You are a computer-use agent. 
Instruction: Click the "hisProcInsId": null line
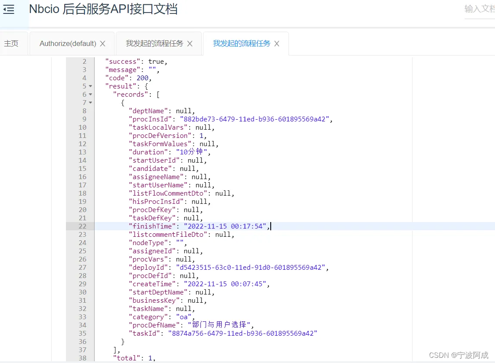tap(170, 201)
